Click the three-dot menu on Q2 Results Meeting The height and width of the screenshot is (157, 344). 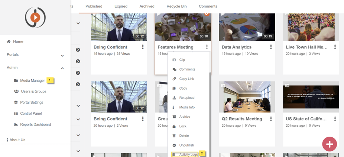point(271,119)
